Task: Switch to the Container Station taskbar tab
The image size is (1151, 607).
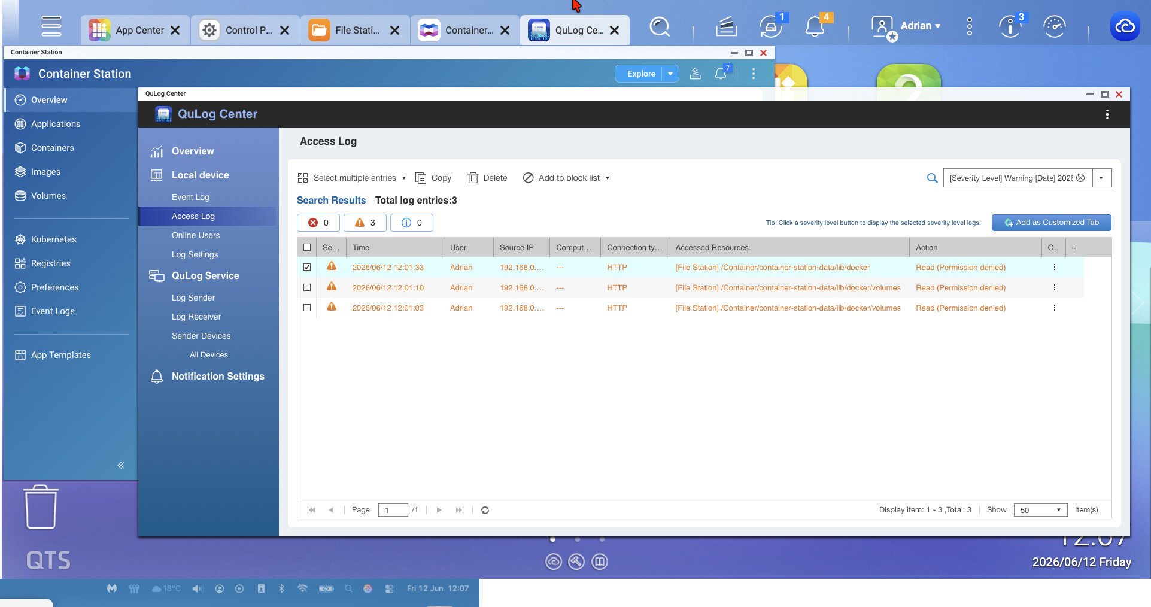Action: (x=465, y=30)
